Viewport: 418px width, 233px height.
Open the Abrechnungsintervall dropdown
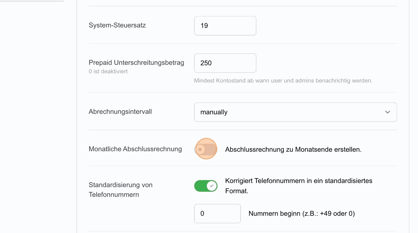pyautogui.click(x=296, y=112)
